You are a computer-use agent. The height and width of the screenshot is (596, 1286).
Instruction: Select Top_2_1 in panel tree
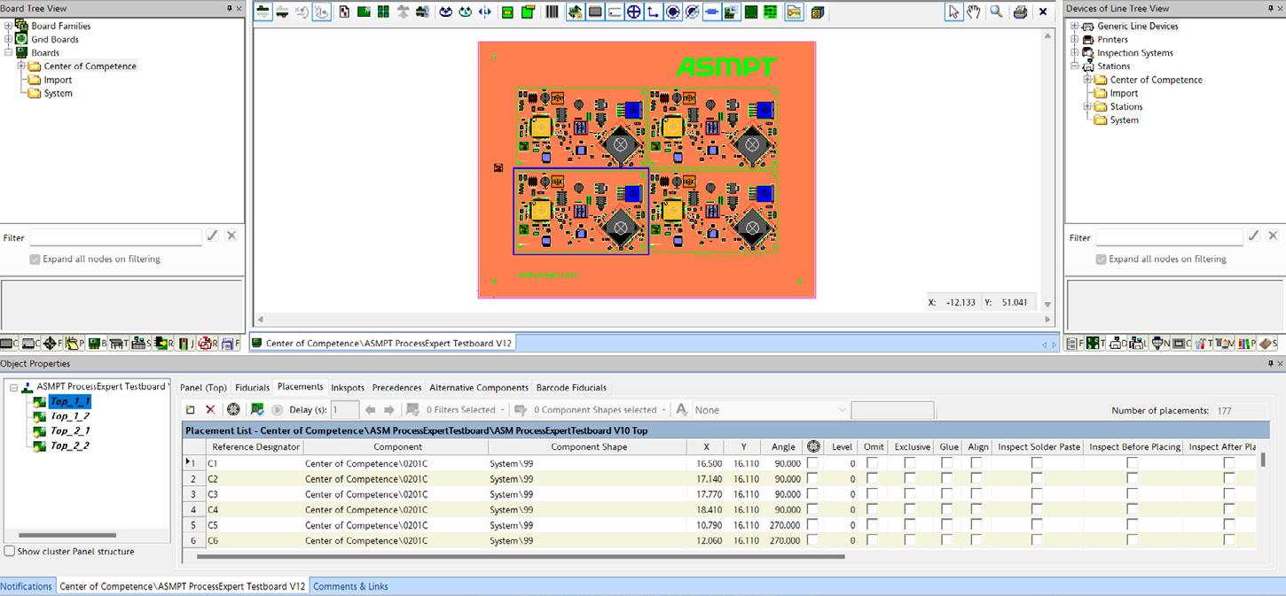[69, 431]
